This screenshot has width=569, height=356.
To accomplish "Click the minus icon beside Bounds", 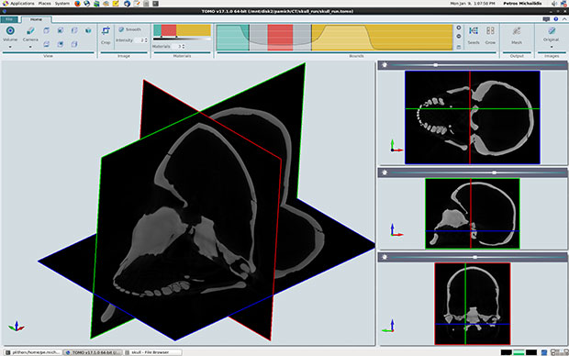I will coord(459,37).
